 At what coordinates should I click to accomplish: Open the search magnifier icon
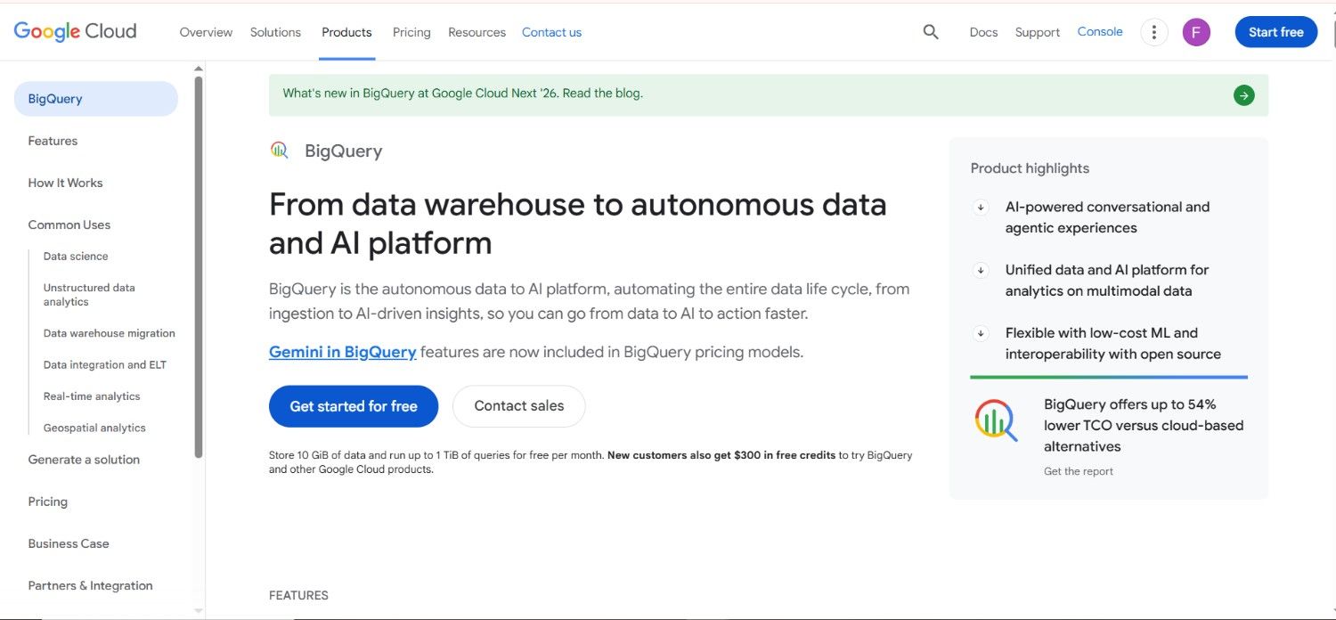(931, 32)
